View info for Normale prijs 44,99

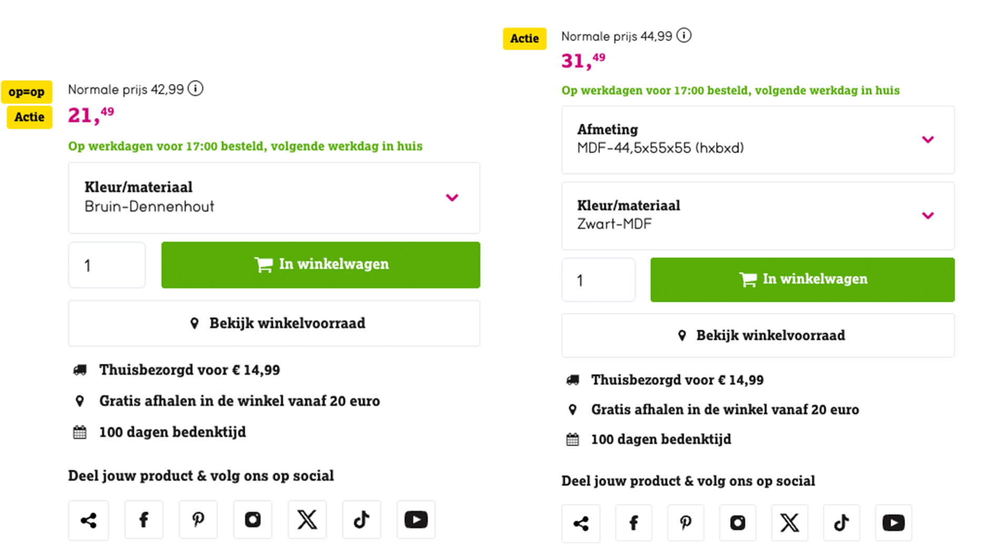tap(684, 36)
